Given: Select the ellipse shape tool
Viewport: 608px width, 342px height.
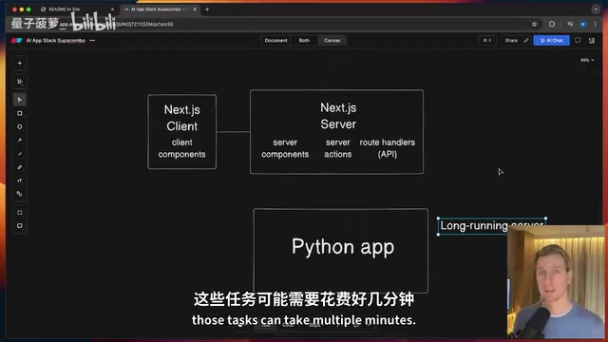Looking at the screenshot, I should (x=19, y=126).
